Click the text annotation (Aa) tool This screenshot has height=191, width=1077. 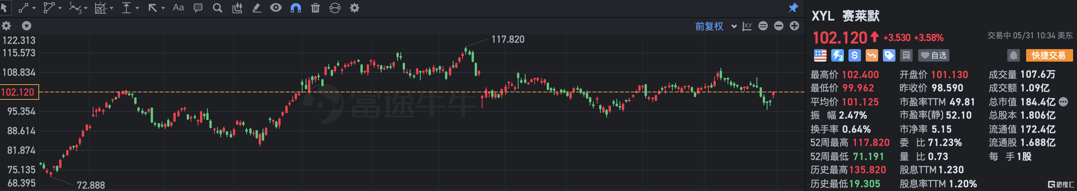tap(178, 7)
